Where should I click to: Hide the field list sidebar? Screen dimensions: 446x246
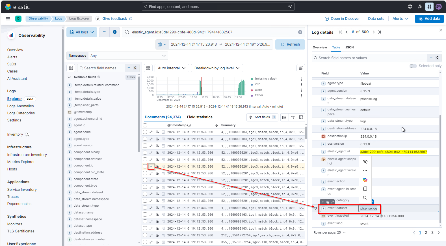pos(71,68)
